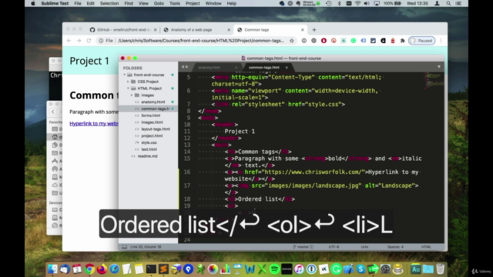Open text.html in the sidebar
The image size is (493, 277).
(149, 149)
